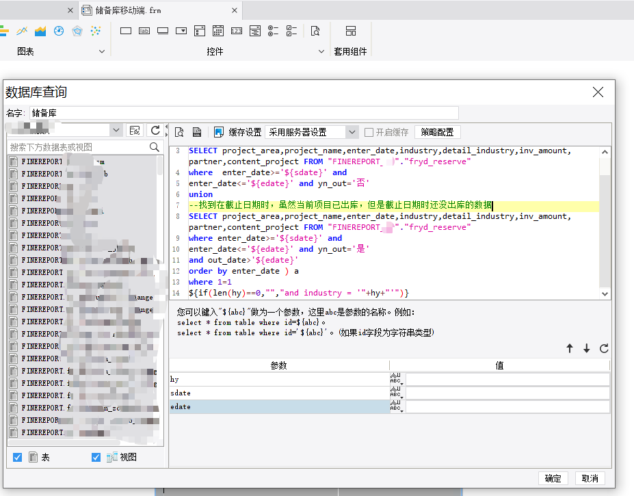Expand the data connection dropdown

tap(116, 130)
